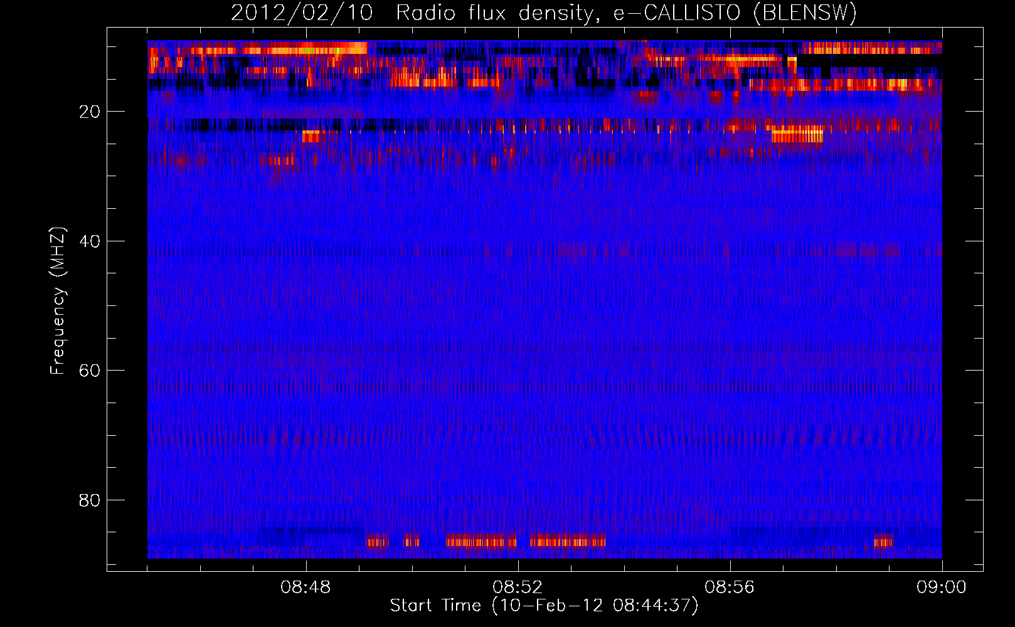1015x627 pixels.
Task: Click the 'Start Time (10-Feb-12 08:44:37)' axis label
Action: click(544, 606)
